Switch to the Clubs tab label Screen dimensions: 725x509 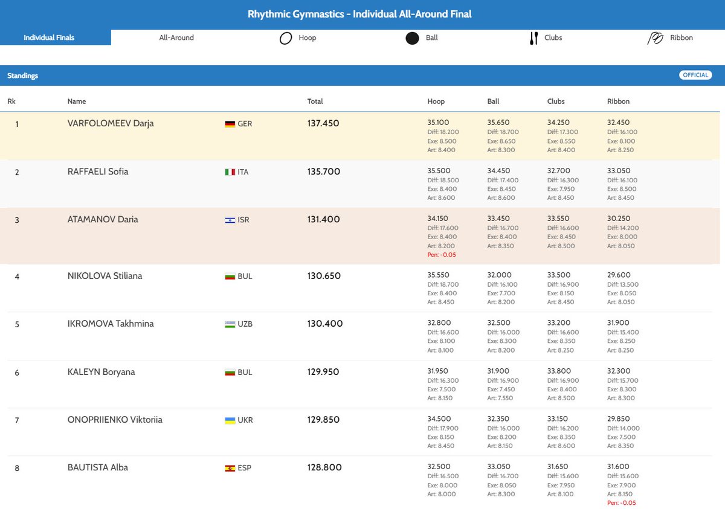(553, 37)
